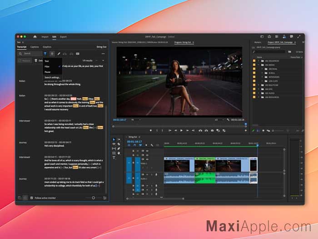The image size is (318, 239).
Task: Click the Delete button with trash icon
Action: [38, 60]
